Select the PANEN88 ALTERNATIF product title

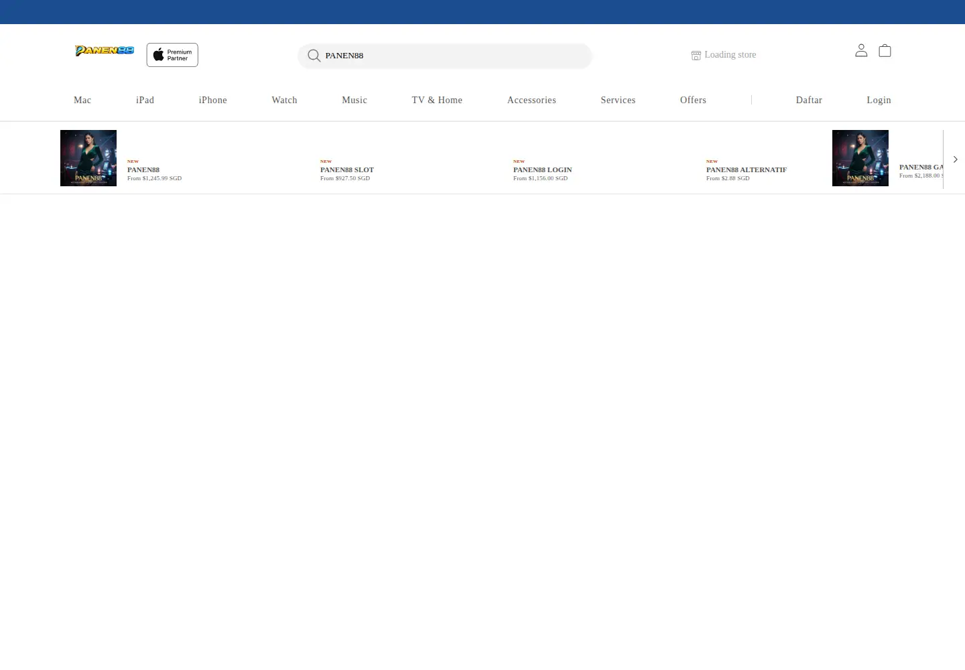pyautogui.click(x=747, y=170)
